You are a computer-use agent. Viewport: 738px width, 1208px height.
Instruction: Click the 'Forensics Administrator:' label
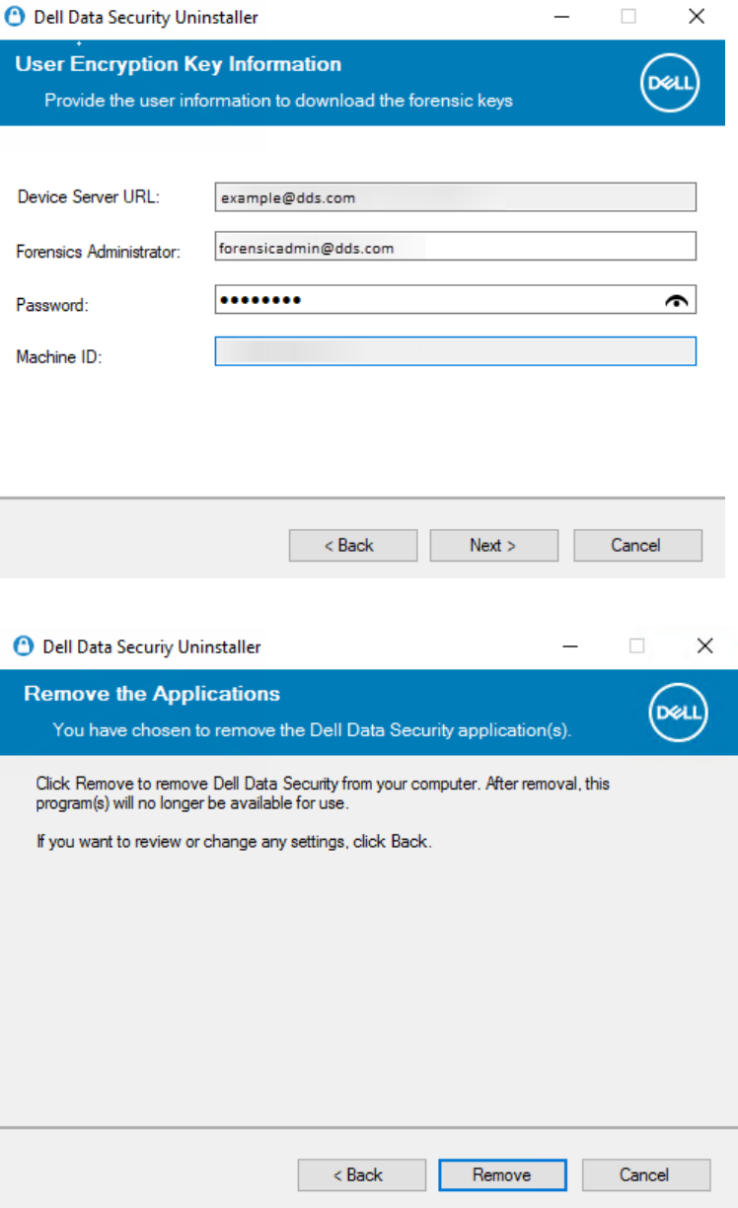tap(99, 253)
